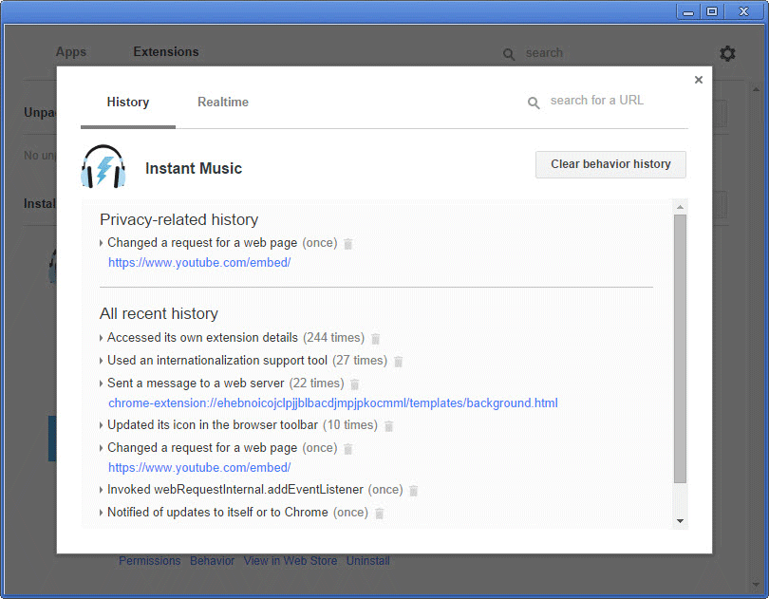This screenshot has height=599, width=769.
Task: Expand 'Used an internationalization support tool' row
Action: (101, 361)
